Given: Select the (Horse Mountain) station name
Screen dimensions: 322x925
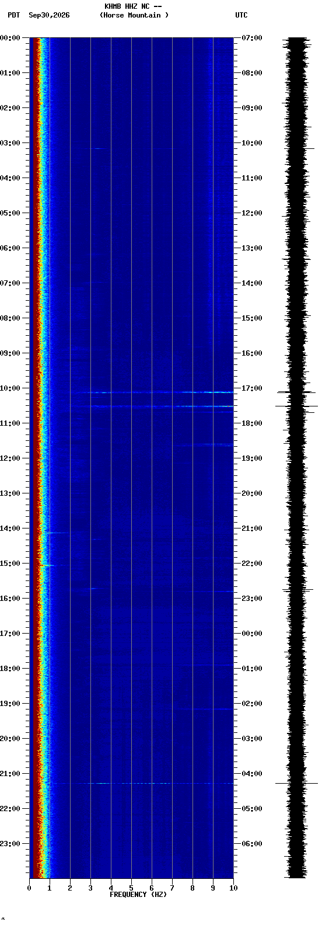Looking at the screenshot, I should (134, 15).
